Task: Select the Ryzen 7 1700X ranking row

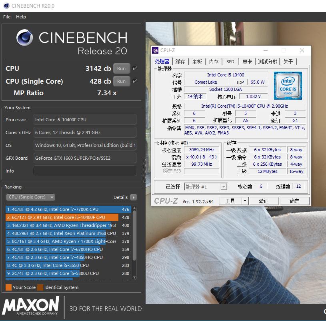Action: (x=68, y=241)
